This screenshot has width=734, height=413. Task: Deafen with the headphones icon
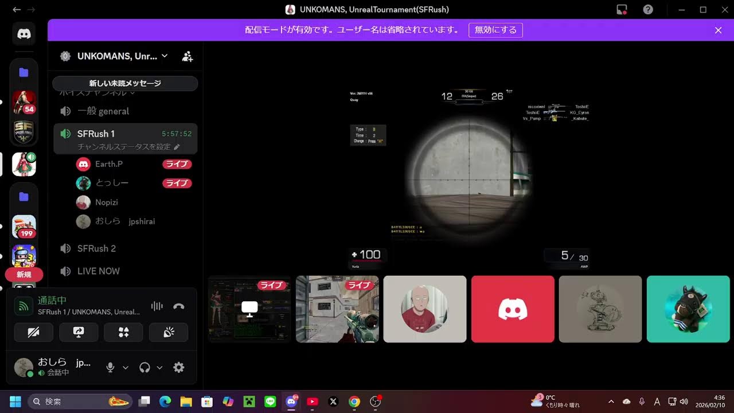click(x=145, y=368)
